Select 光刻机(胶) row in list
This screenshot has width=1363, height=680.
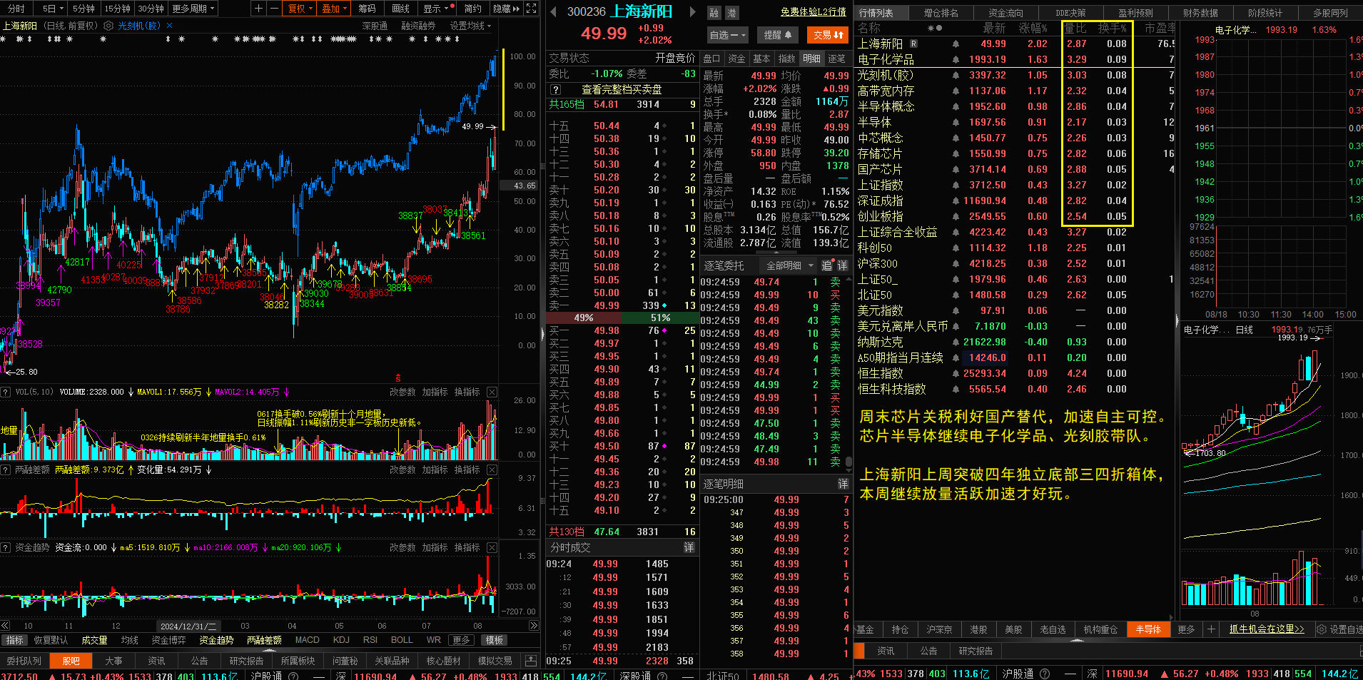click(1015, 76)
